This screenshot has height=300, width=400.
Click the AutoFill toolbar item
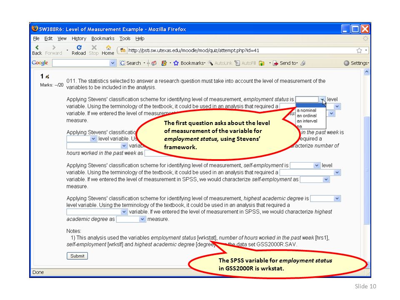click(x=245, y=63)
